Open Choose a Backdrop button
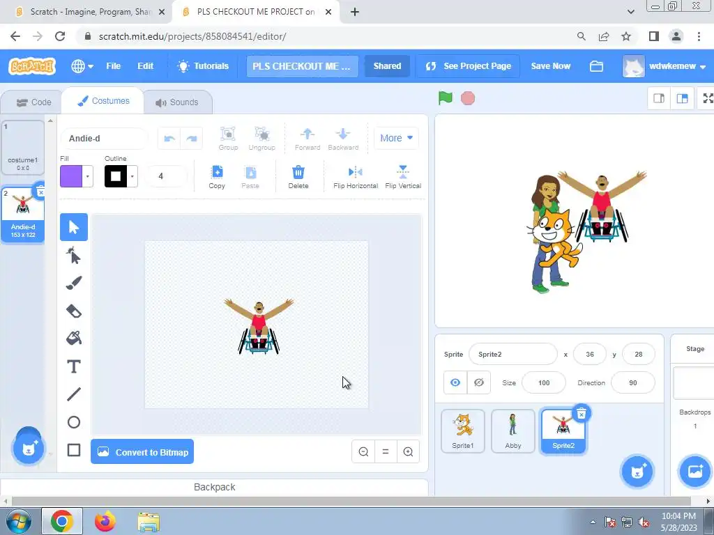 (695, 472)
